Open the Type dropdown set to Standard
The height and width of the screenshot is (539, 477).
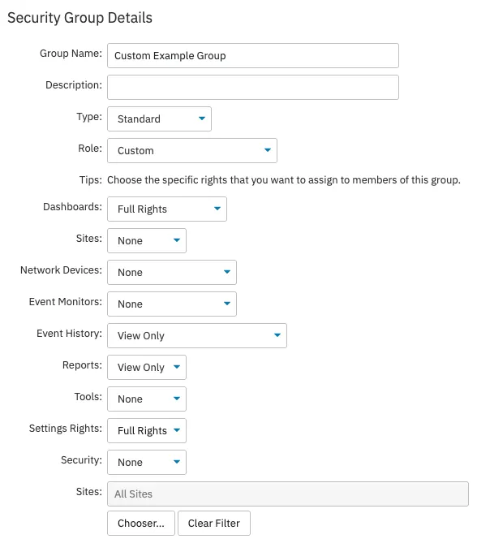[x=159, y=119]
